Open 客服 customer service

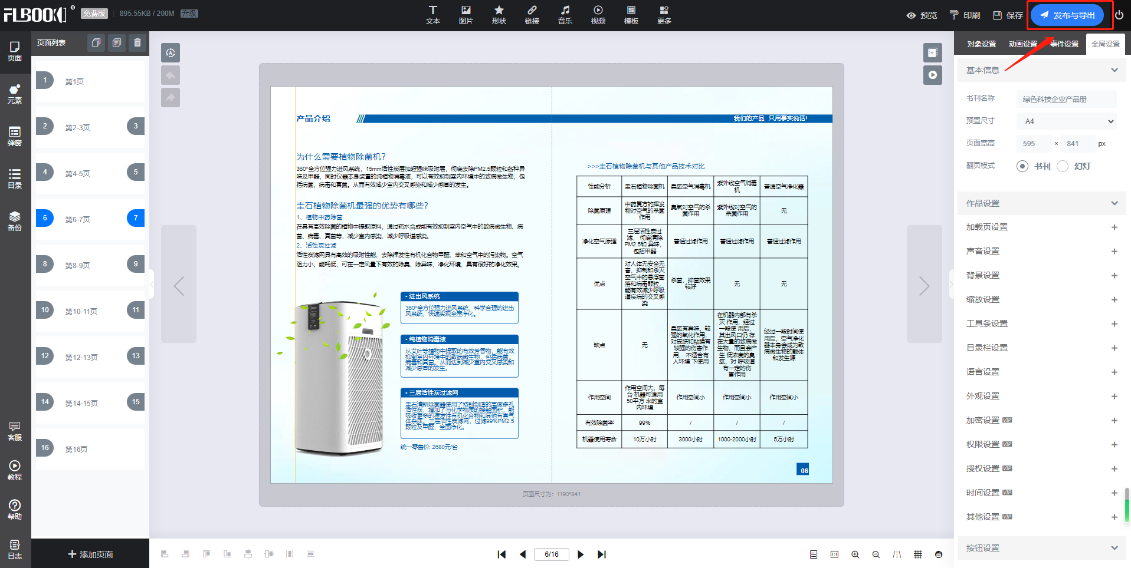(x=15, y=431)
